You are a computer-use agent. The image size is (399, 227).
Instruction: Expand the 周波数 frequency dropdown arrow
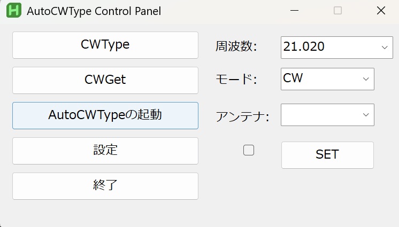point(385,48)
